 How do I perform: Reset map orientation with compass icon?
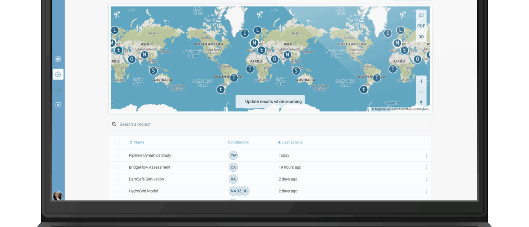[421, 103]
